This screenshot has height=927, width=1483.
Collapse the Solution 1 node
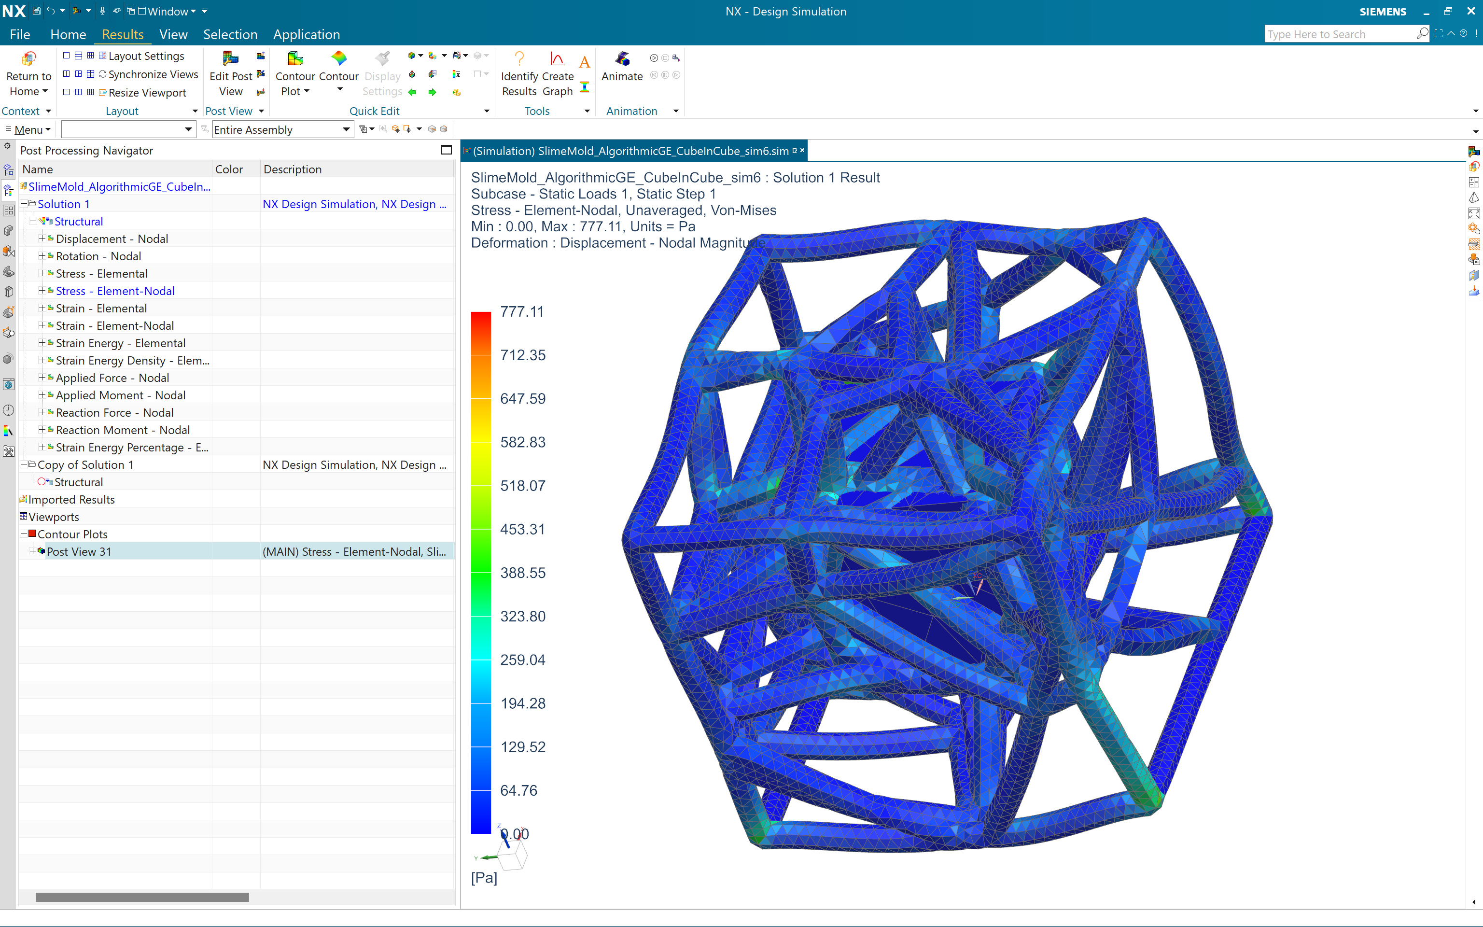(x=24, y=204)
